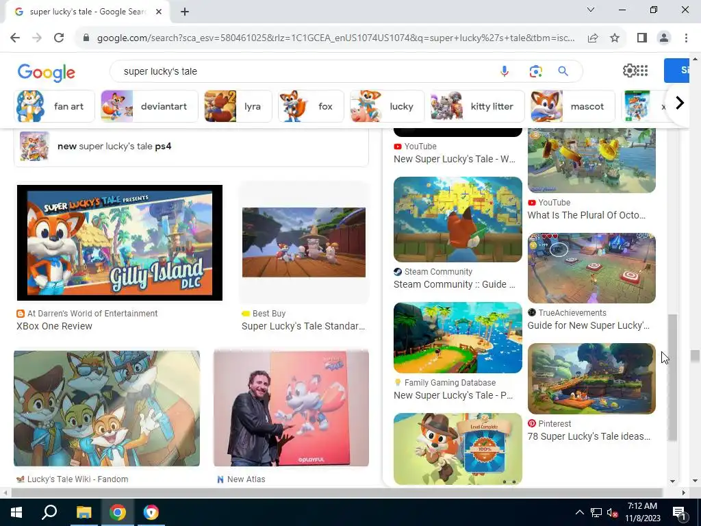This screenshot has height=526, width=701.
Task: Open Guide for New Super Lucky'... link
Action: [588, 325]
